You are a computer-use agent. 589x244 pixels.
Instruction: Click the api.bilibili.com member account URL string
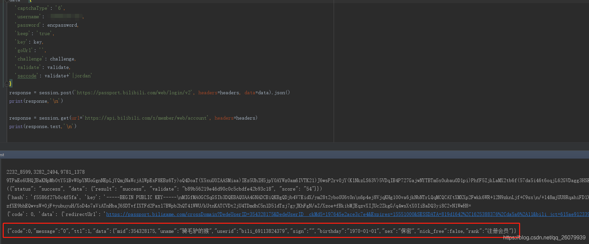[146, 118]
